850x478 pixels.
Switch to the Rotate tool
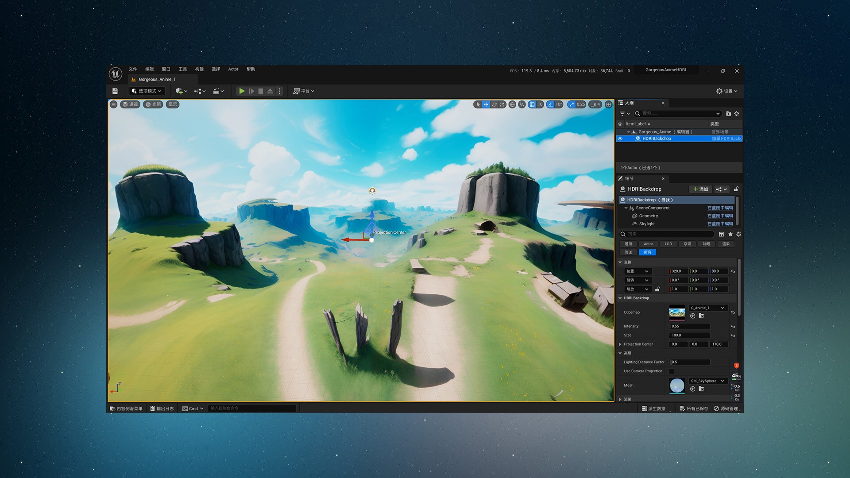494,104
